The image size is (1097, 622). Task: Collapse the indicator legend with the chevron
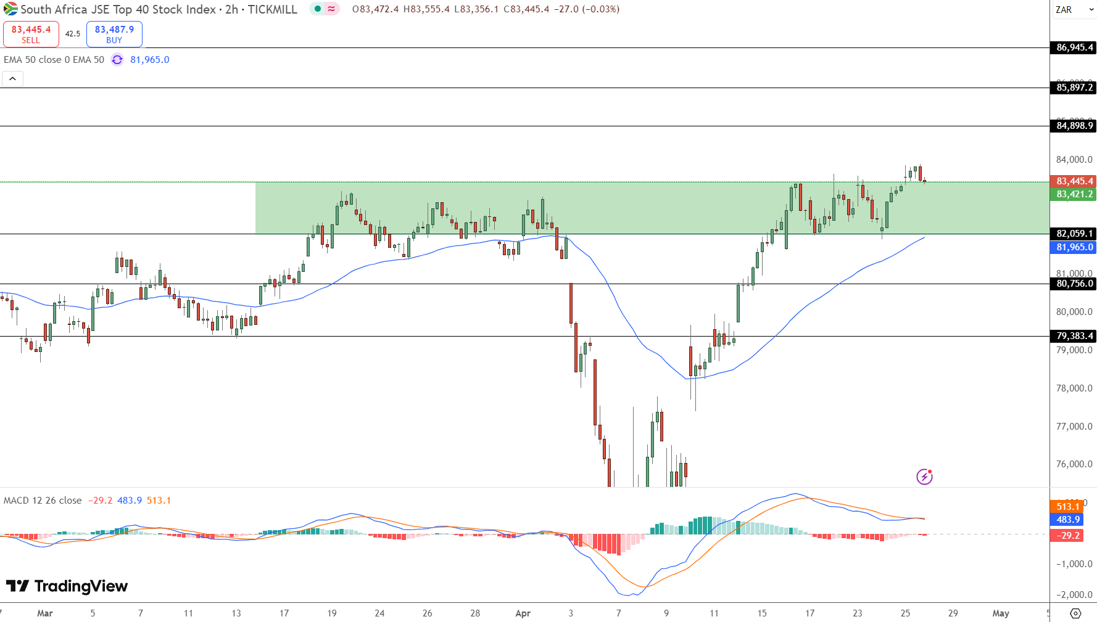point(12,79)
